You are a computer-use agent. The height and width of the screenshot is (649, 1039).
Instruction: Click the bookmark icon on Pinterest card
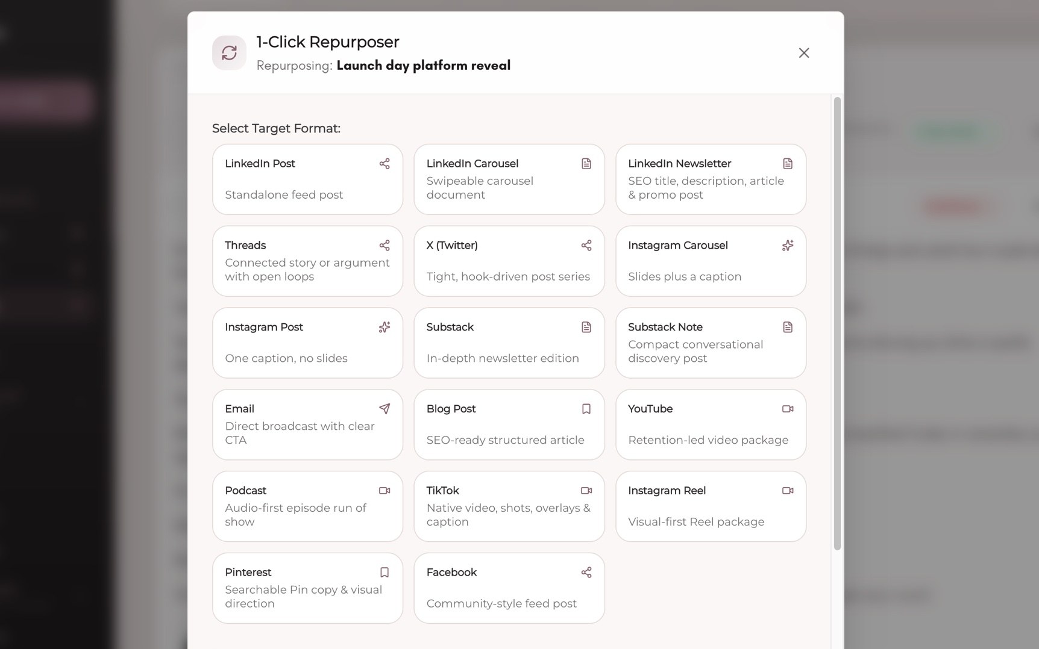(x=385, y=573)
